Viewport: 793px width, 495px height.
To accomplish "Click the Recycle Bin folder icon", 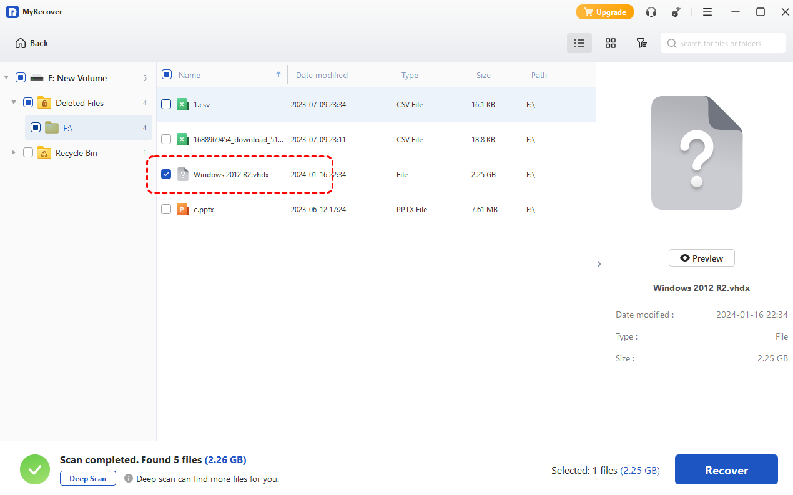I will coord(44,153).
